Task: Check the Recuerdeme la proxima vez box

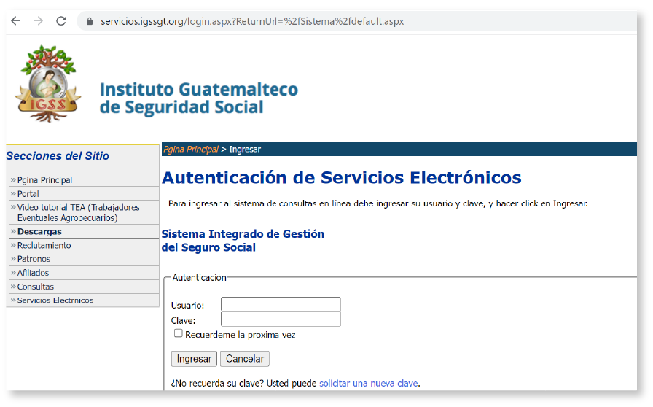Action: (179, 333)
